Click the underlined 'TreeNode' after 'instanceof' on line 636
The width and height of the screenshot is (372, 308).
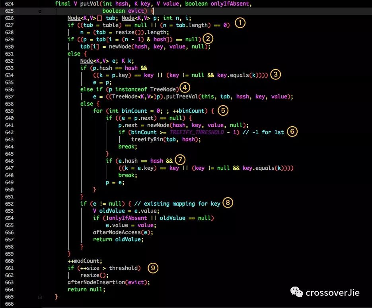163,89
